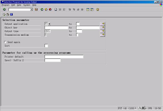Open the Edit menu

(13, 5)
